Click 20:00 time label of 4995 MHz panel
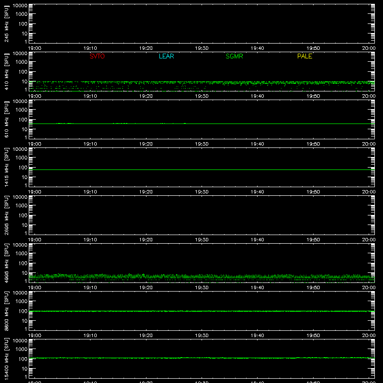Screen dimensions: 383x383 (369, 288)
